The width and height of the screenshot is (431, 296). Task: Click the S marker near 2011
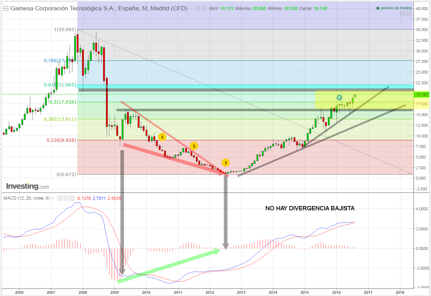tap(193, 146)
